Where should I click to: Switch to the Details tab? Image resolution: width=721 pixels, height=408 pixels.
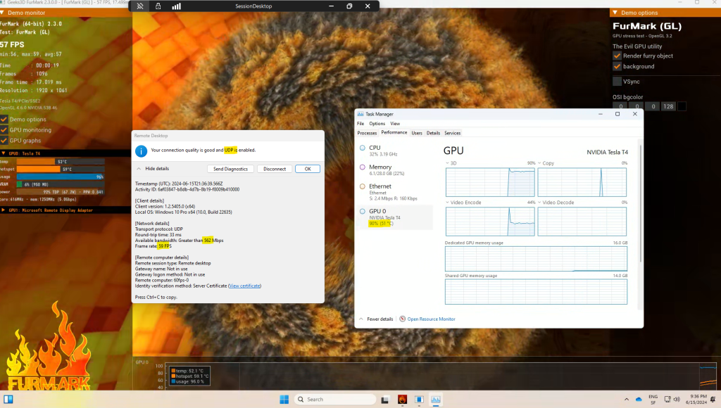point(433,133)
